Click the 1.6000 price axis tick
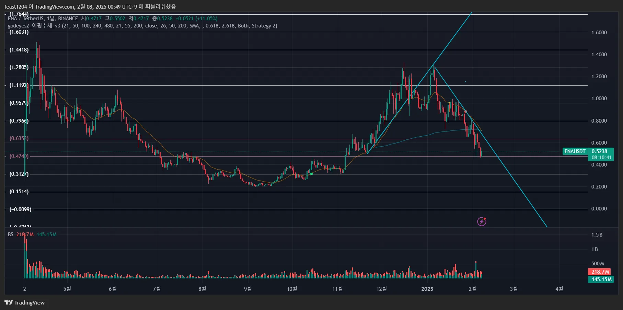This screenshot has width=623, height=310. pos(599,33)
